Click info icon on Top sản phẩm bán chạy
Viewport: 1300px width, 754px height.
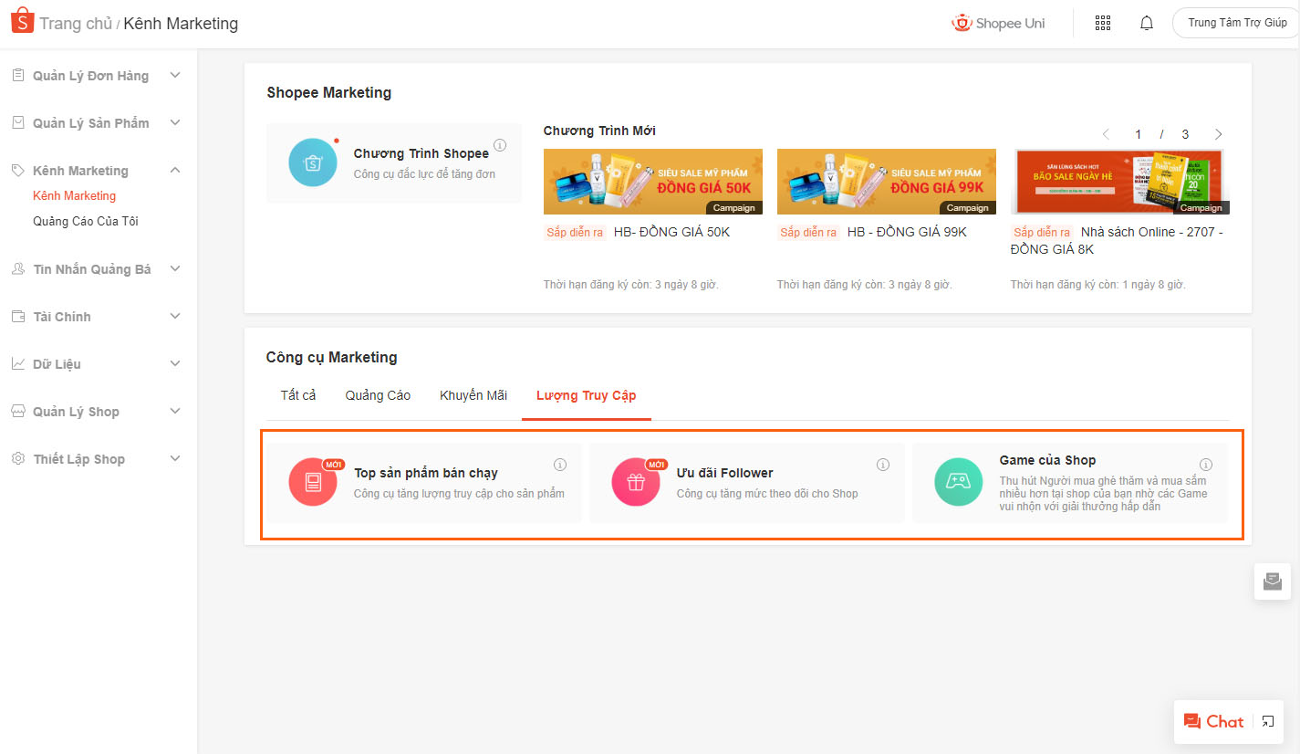560,465
